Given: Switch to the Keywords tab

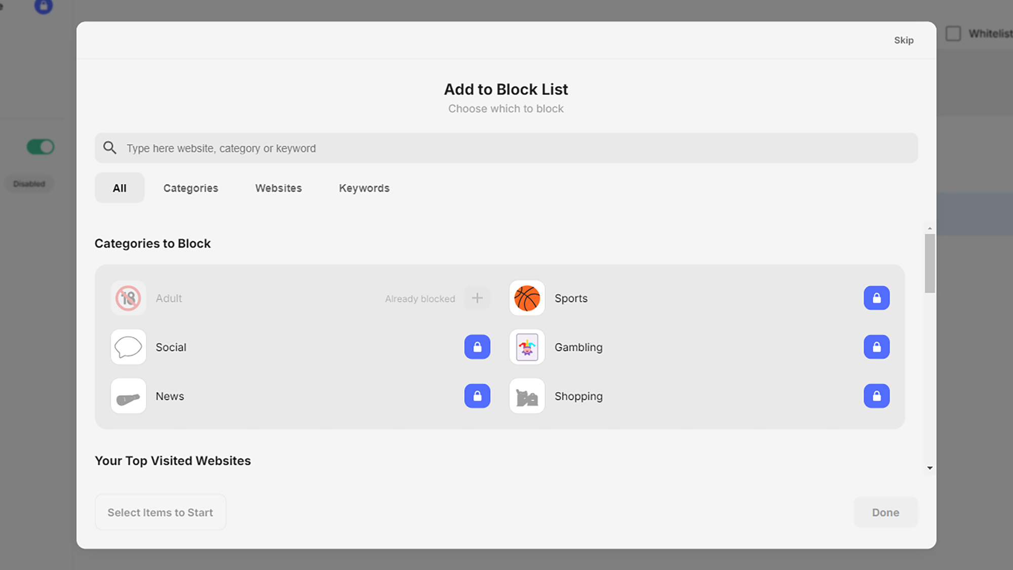Looking at the screenshot, I should coord(364,188).
